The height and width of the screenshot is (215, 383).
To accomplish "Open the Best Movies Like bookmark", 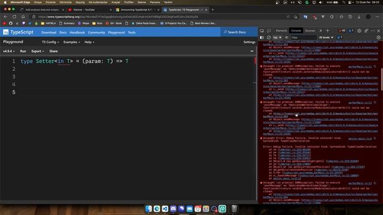I will (203, 23).
